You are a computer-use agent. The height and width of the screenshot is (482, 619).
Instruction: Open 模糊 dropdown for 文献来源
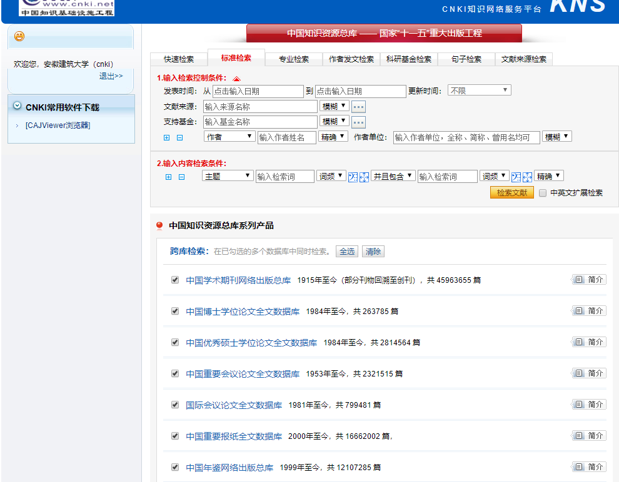point(335,106)
